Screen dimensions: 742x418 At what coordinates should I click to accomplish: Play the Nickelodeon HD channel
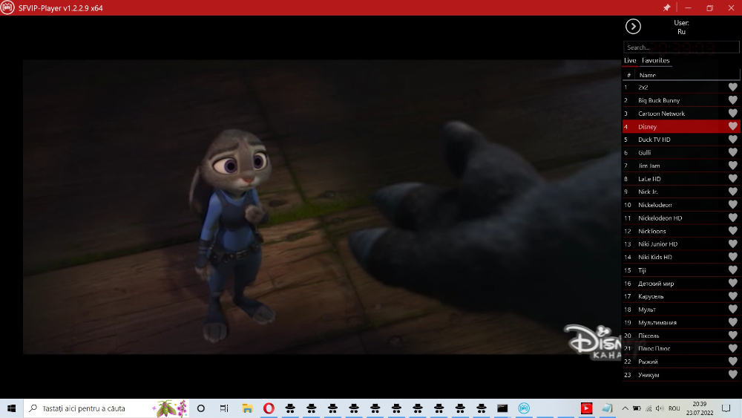point(680,218)
